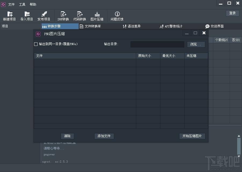Click the 添加文件 add files button
Image resolution: width=242 pixels, height=172 pixels.
tap(104, 136)
